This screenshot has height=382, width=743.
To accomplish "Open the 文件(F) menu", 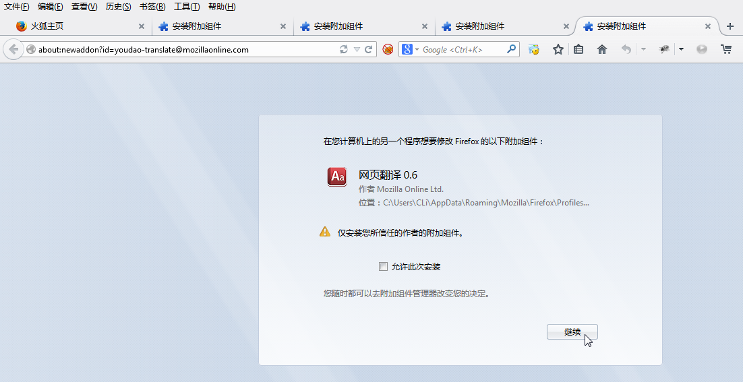I will pyautogui.click(x=17, y=7).
